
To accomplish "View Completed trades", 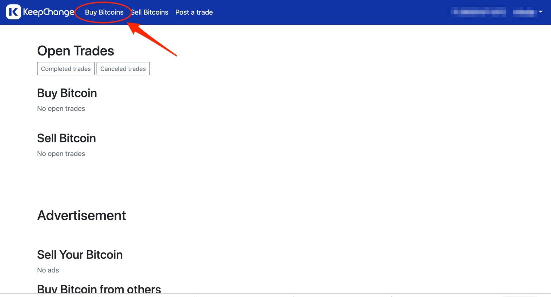I will pyautogui.click(x=66, y=69).
